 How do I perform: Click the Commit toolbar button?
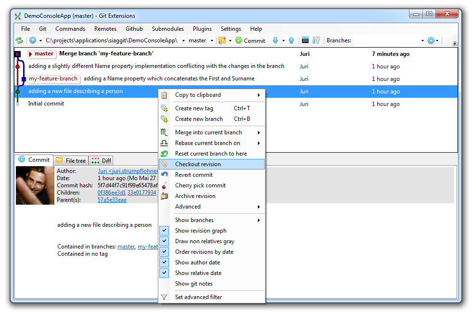pyautogui.click(x=250, y=40)
